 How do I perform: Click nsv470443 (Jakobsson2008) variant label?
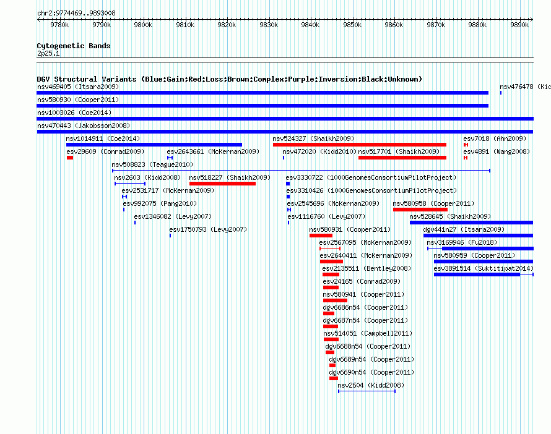coord(84,126)
